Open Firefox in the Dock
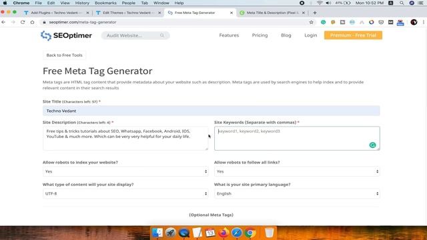Viewport: 427px width, 240px height. coord(224,233)
